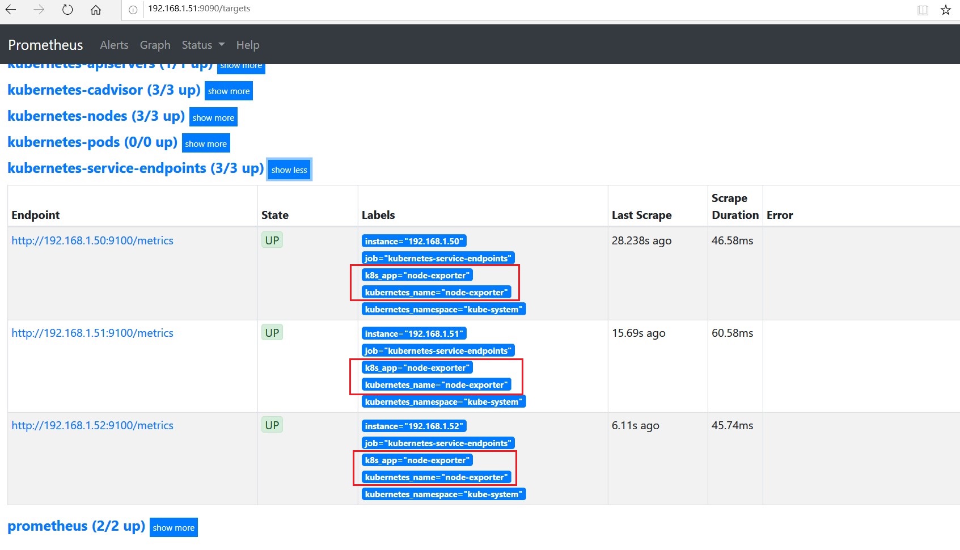The width and height of the screenshot is (960, 550).
Task: Click kubernetes_namespace label in the 192.168.1.51 row
Action: pyautogui.click(x=443, y=401)
